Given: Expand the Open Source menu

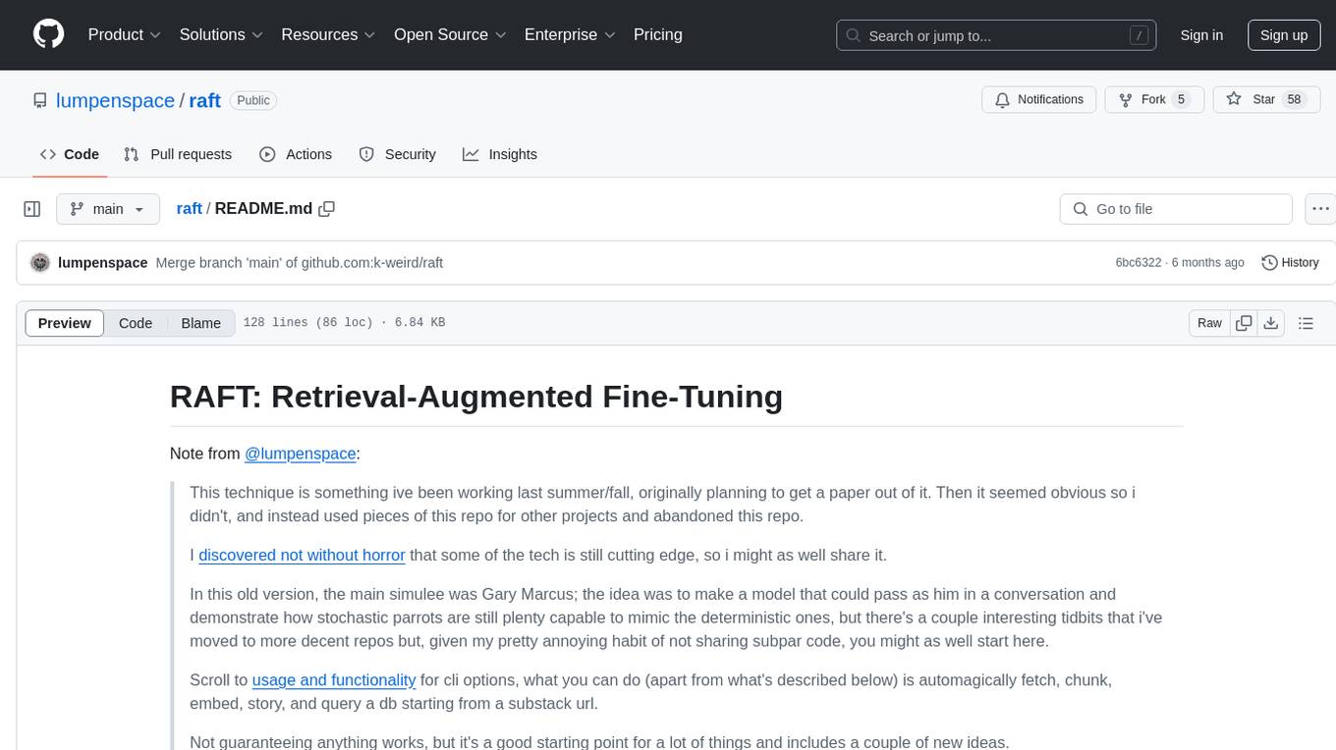Looking at the screenshot, I should coord(450,34).
